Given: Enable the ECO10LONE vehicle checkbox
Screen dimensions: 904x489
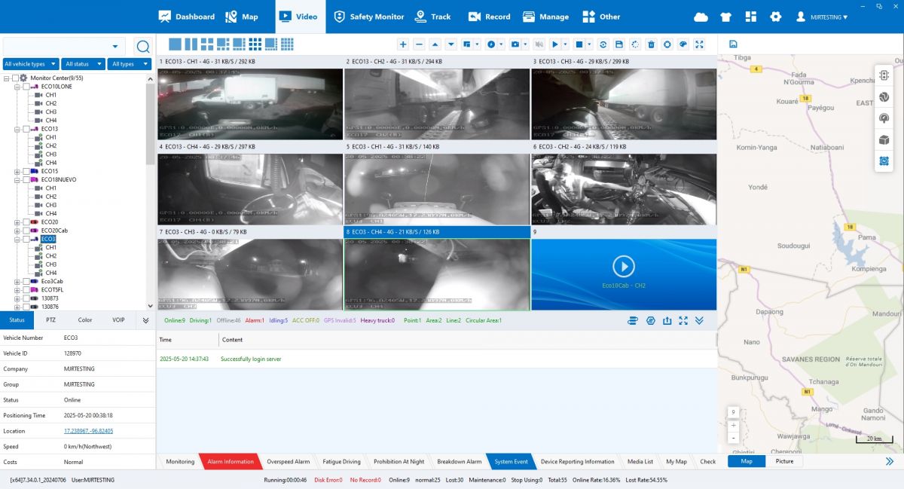Looking at the screenshot, I should click(26, 87).
